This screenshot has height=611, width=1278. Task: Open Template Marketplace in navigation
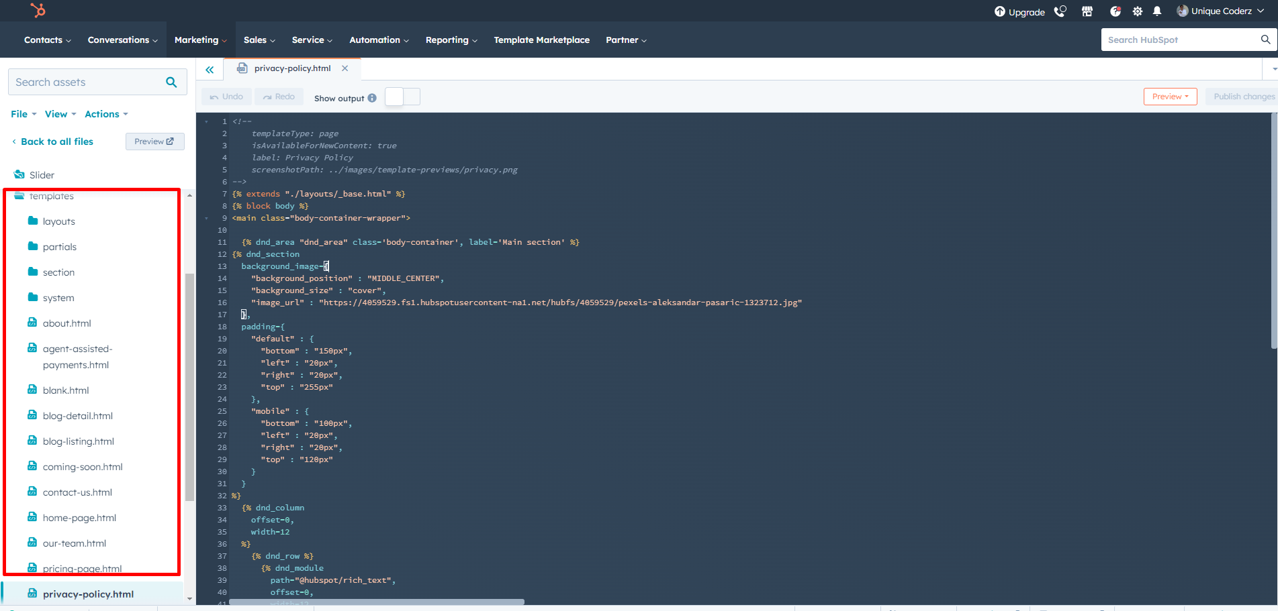pos(541,40)
